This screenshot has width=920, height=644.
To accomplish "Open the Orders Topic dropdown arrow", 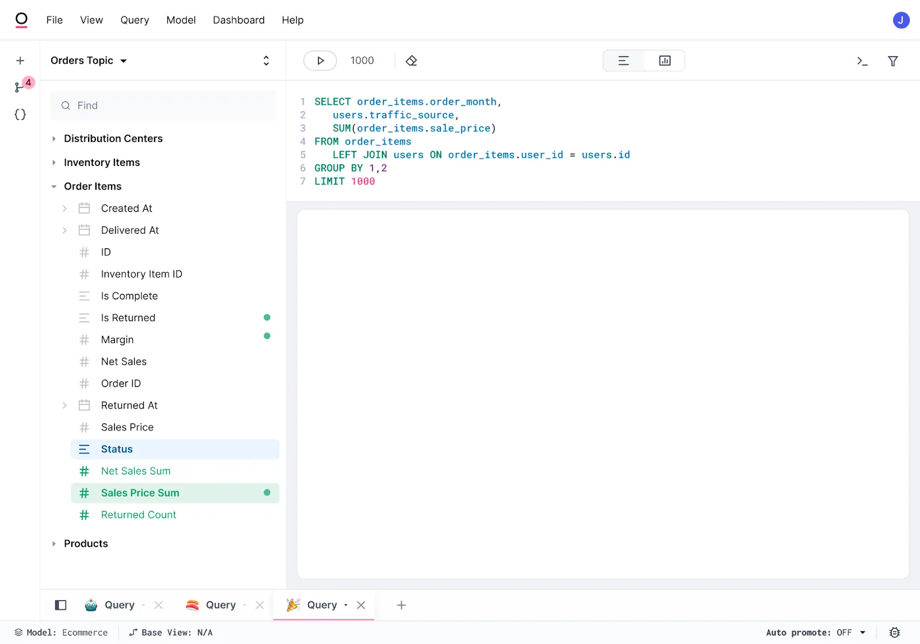I will [124, 61].
